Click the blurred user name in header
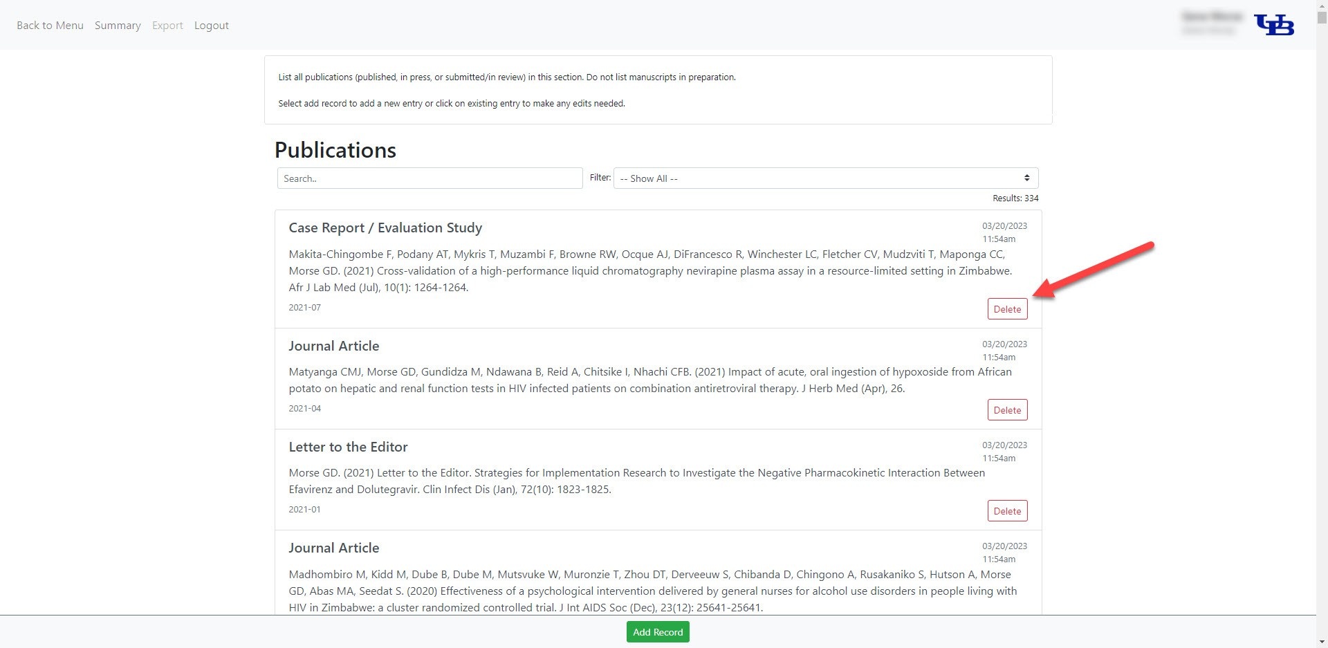Screen dimensions: 1328x648 click(1212, 17)
